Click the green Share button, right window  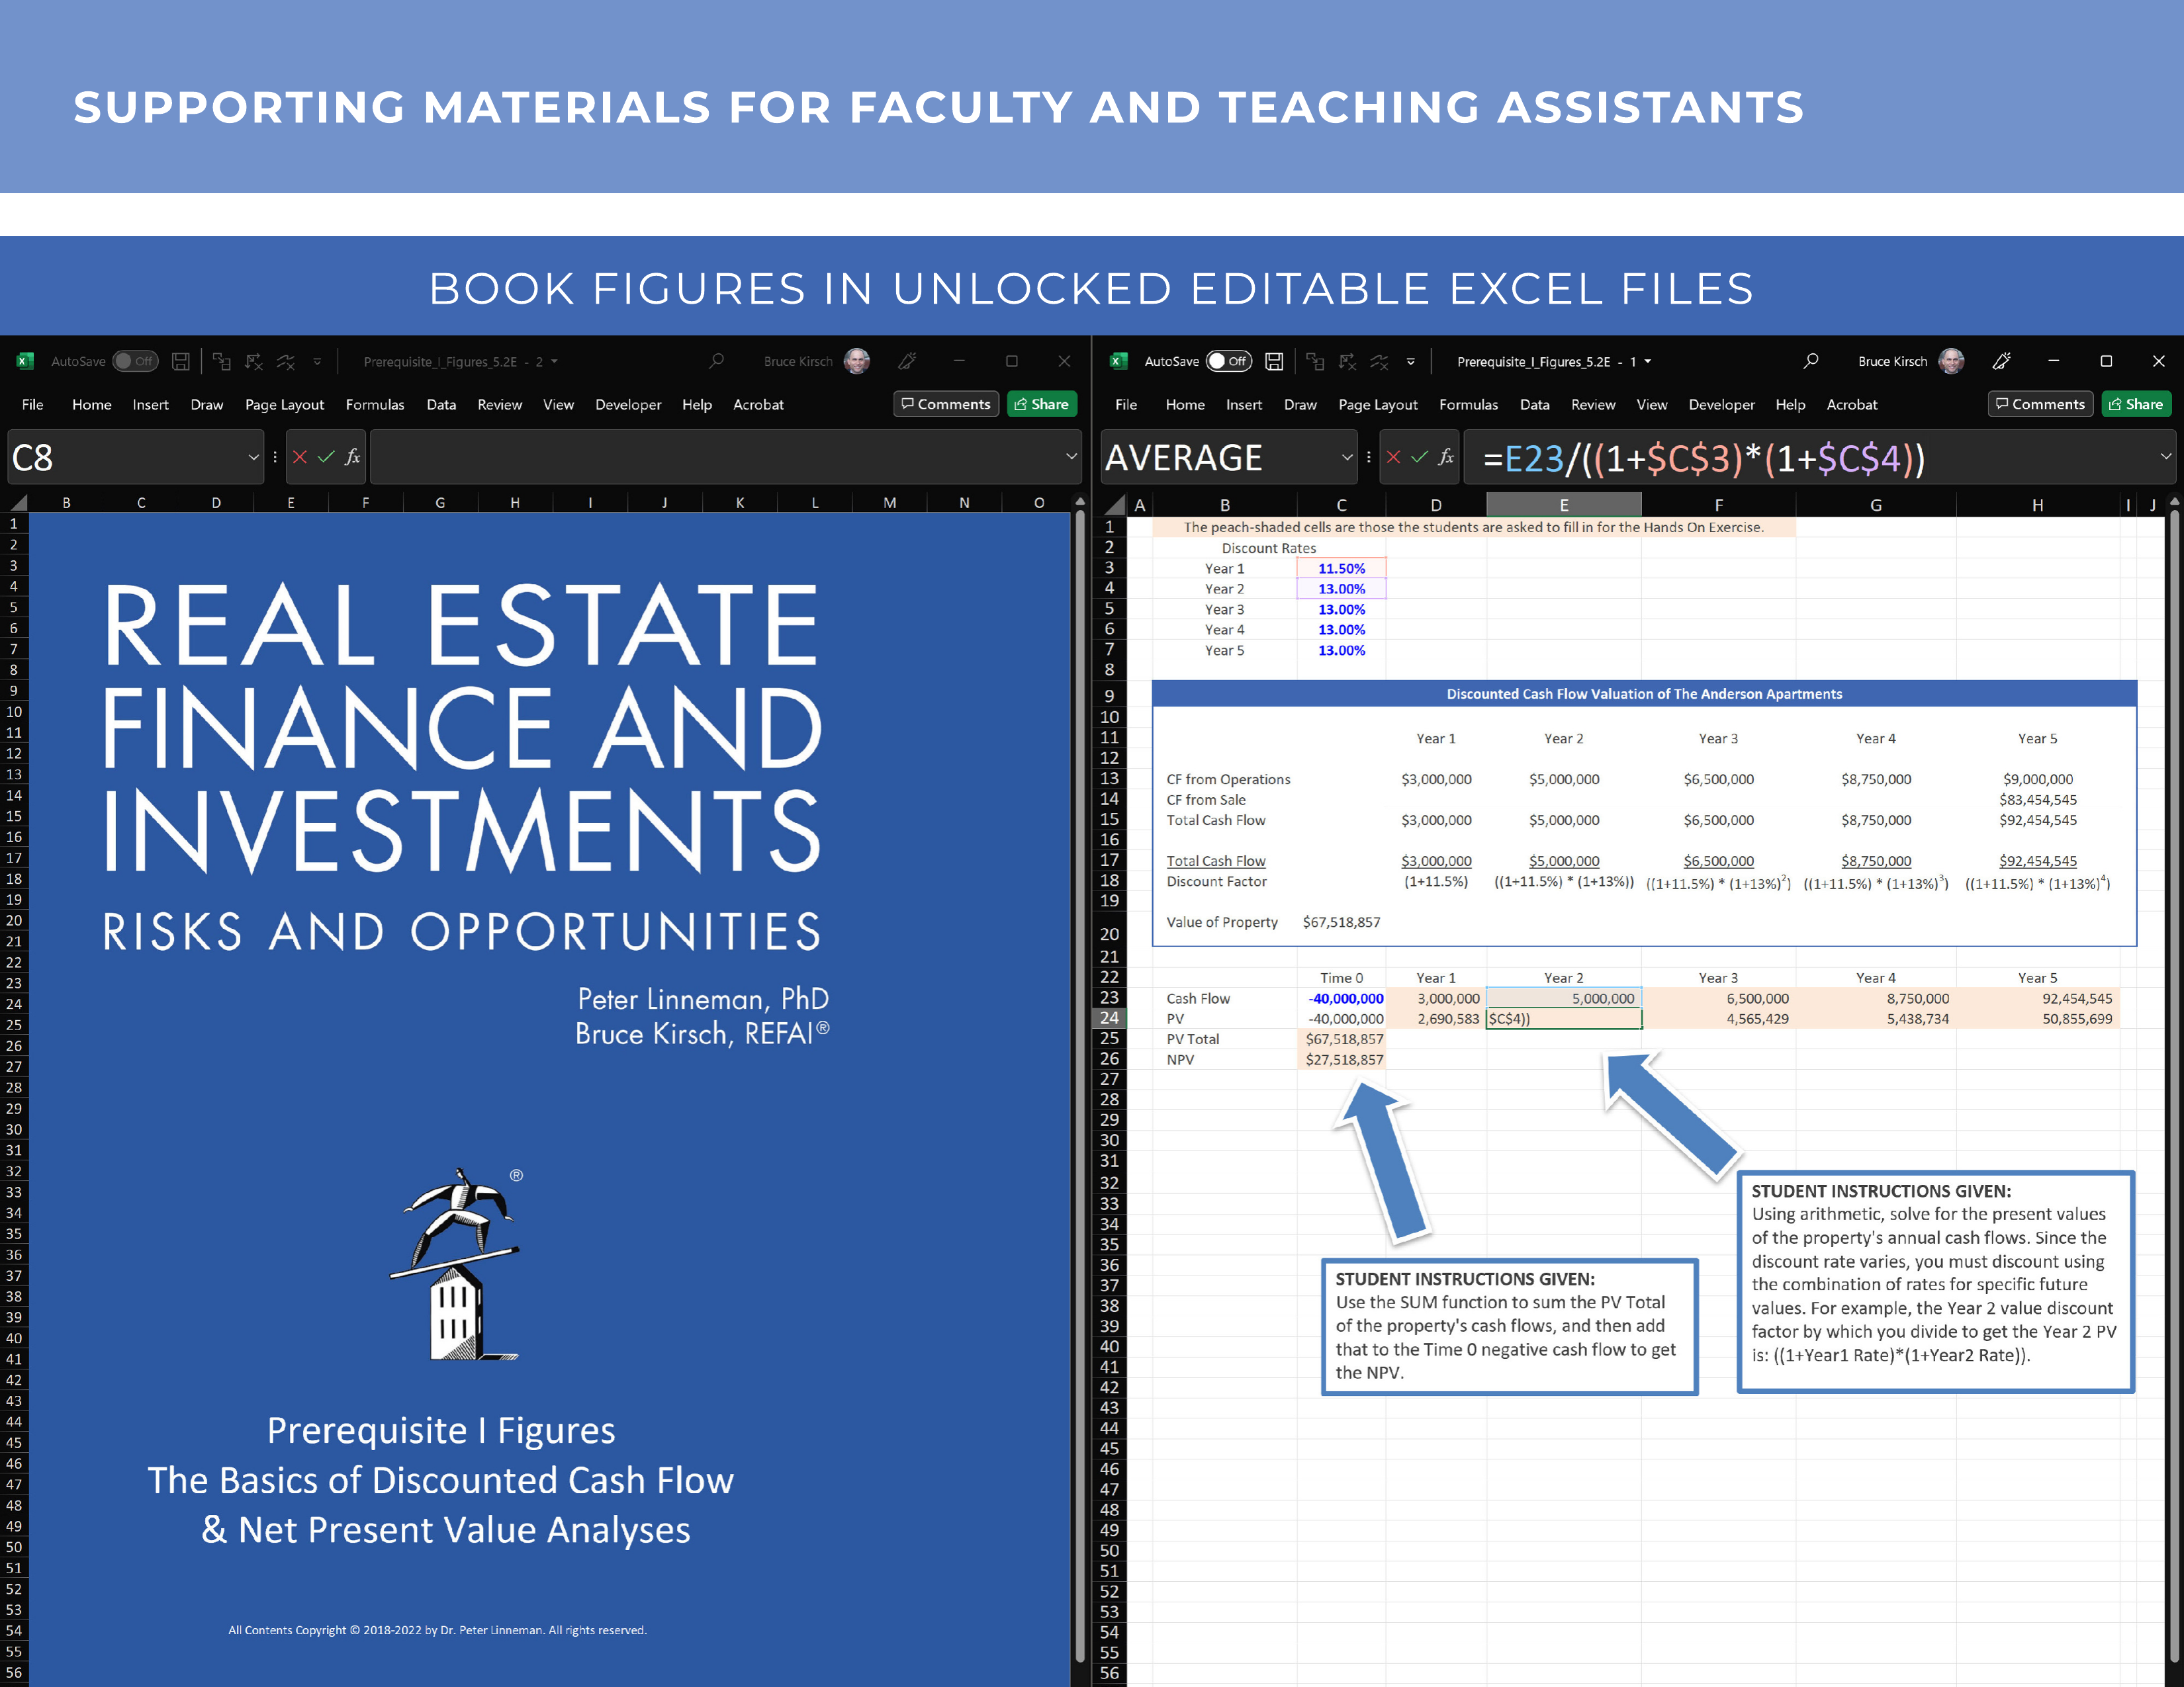click(x=2136, y=404)
